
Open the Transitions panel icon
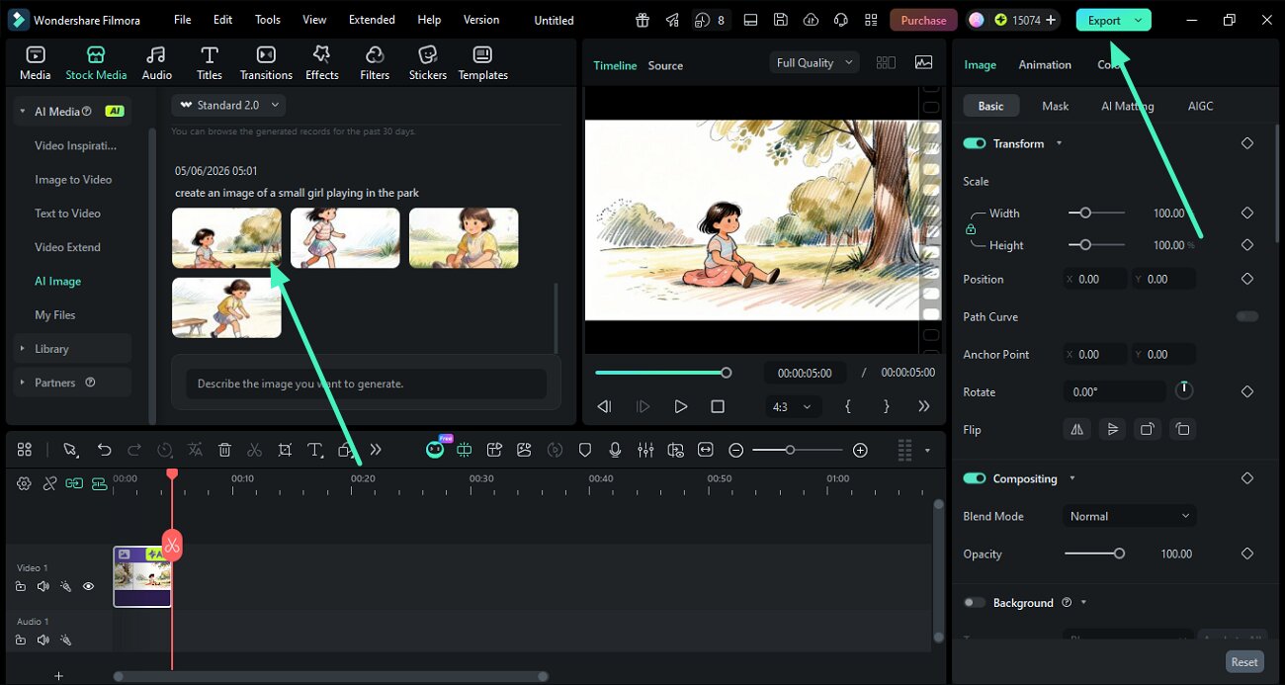click(x=266, y=63)
